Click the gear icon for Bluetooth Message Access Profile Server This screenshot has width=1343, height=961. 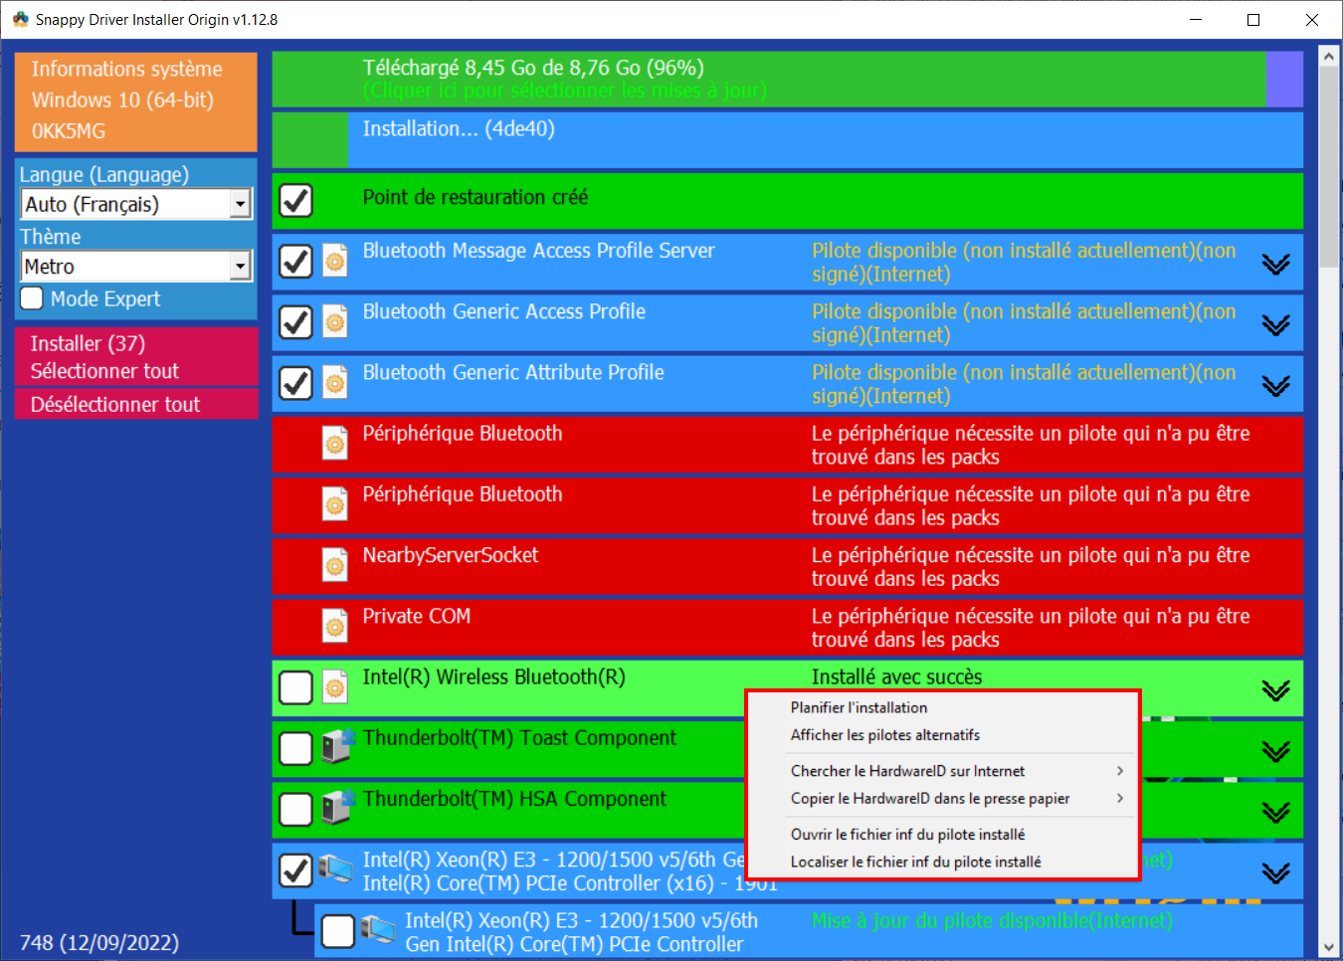coord(335,261)
